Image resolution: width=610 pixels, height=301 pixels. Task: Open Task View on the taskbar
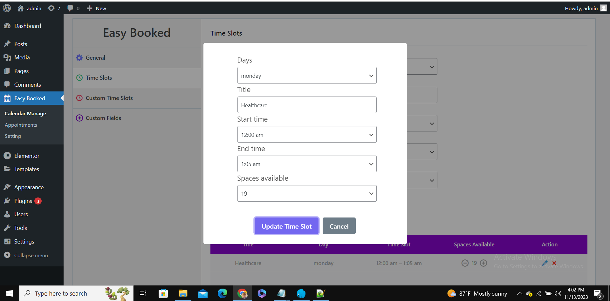143,293
